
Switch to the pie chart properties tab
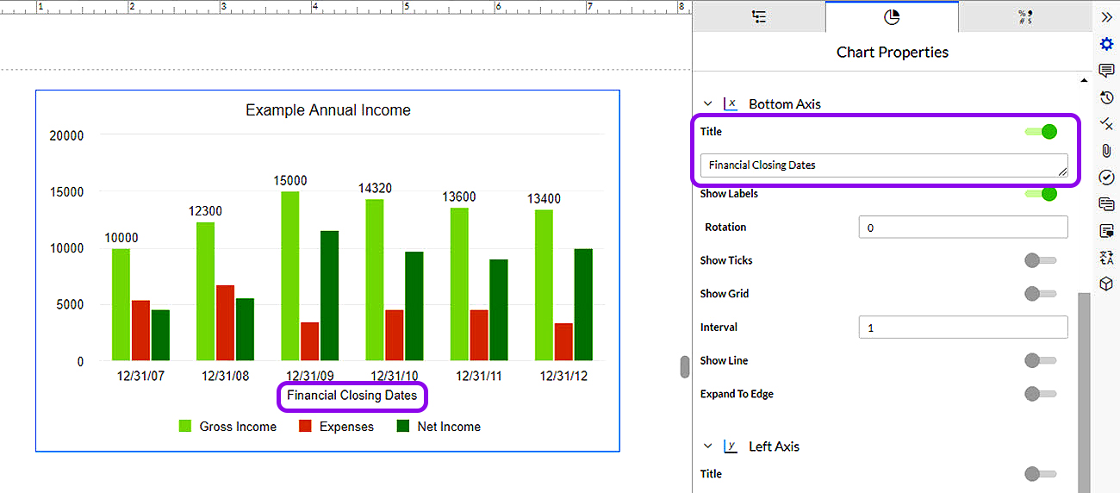point(892,17)
